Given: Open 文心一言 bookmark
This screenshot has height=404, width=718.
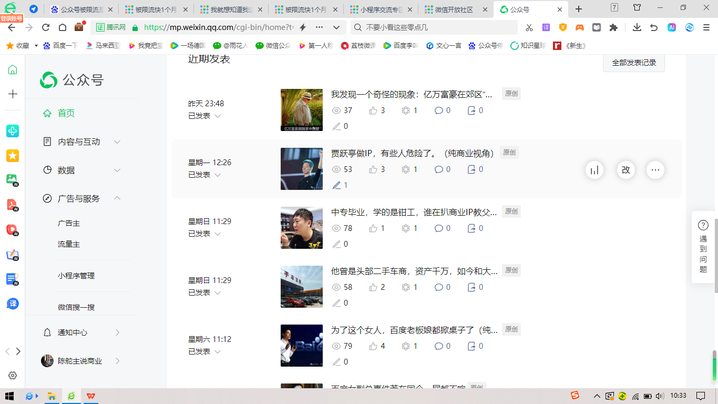Looking at the screenshot, I should tap(444, 46).
